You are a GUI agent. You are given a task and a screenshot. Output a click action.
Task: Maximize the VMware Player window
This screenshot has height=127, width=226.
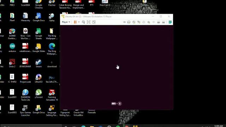coord(161,17)
